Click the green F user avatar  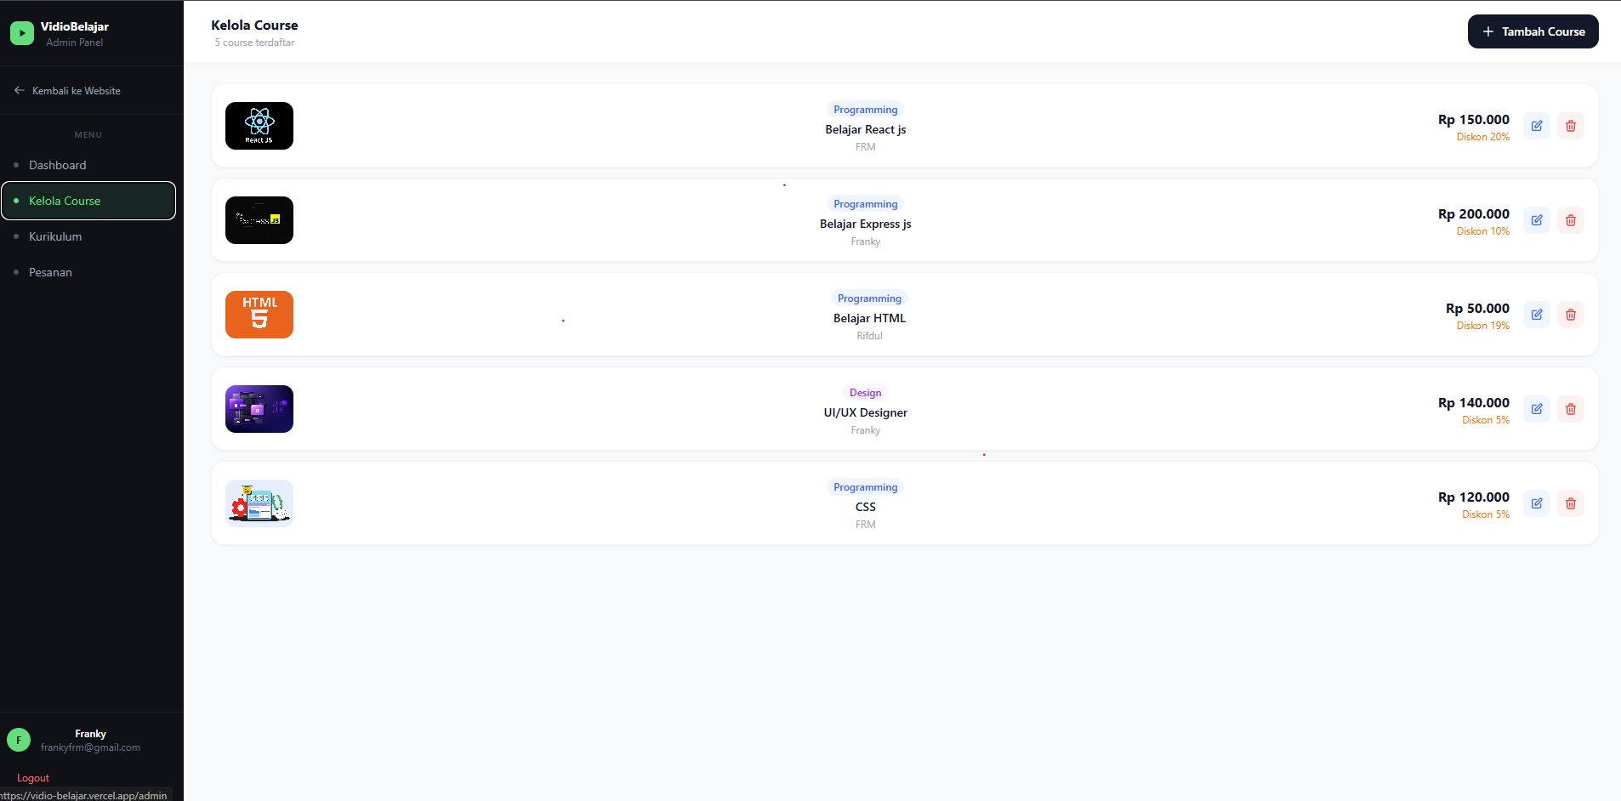click(x=19, y=740)
